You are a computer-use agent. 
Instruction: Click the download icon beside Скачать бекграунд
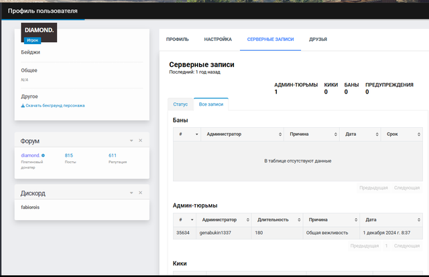pyautogui.click(x=23, y=106)
